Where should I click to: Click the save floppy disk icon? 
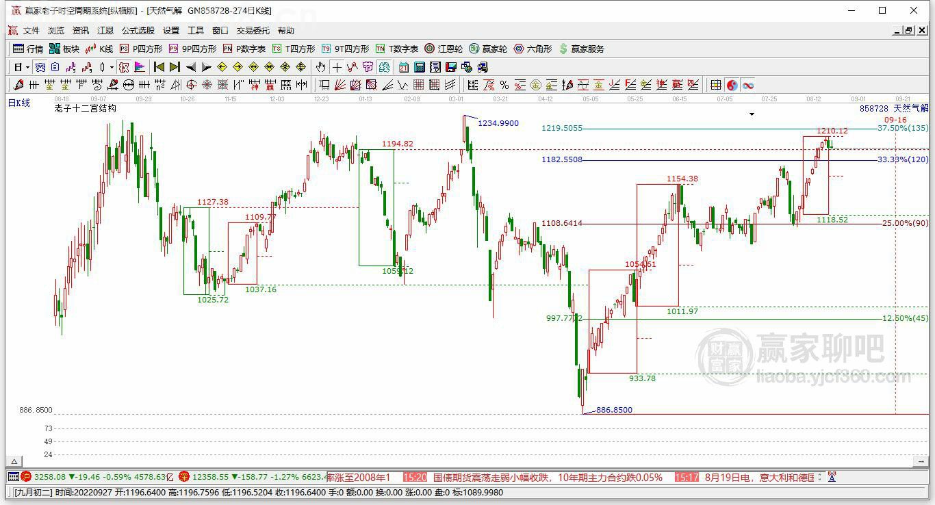point(451,67)
